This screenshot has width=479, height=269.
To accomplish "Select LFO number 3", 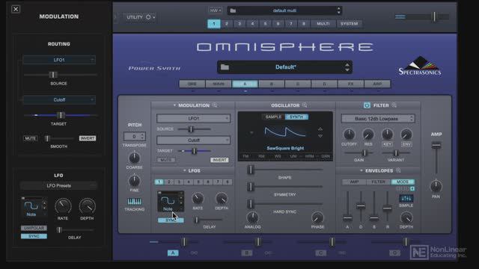I will [179, 182].
